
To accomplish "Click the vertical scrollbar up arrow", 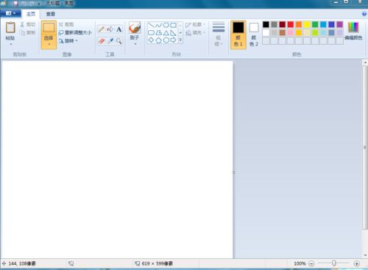I will [365, 63].
